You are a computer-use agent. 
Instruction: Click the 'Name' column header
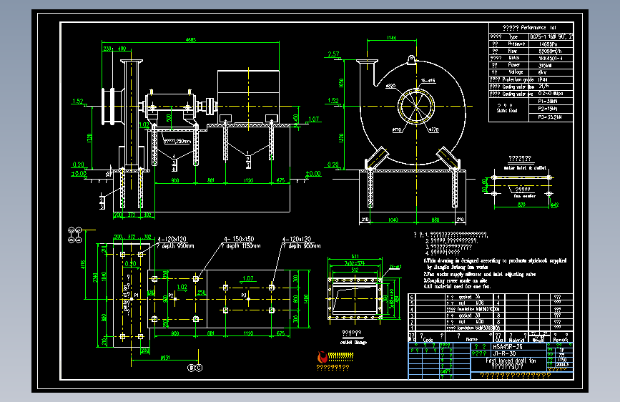click(471, 340)
